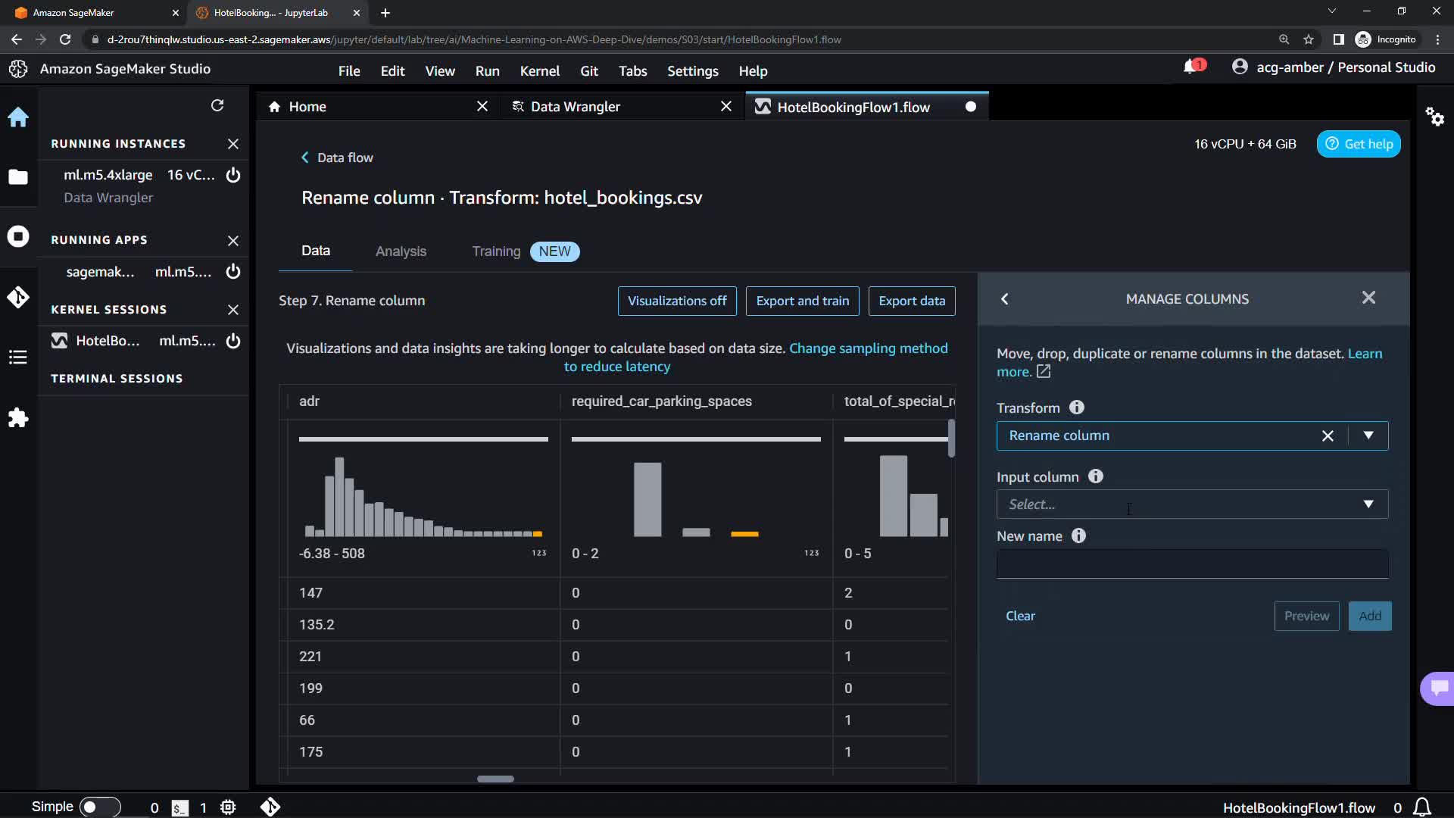Screen dimensions: 1454x818
Task: Switch to the Analysis tab
Action: pyautogui.click(x=401, y=251)
